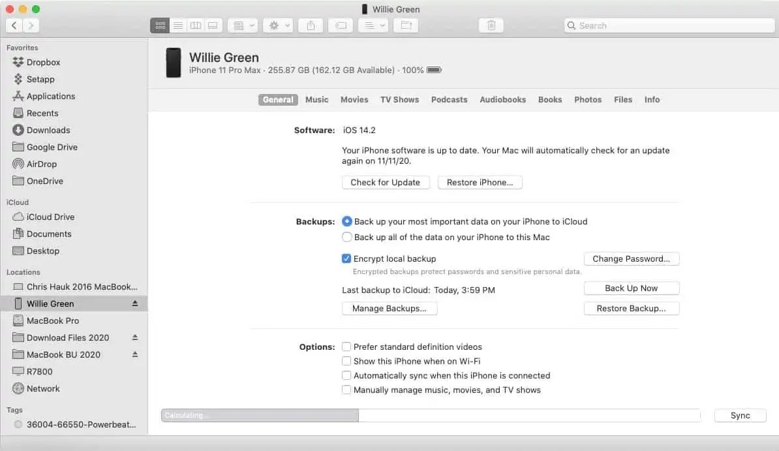
Task: Switch to the Files tab
Action: (623, 99)
